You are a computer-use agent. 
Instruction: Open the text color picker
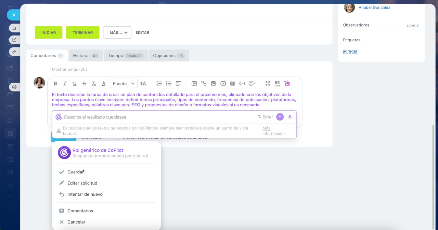104,84
